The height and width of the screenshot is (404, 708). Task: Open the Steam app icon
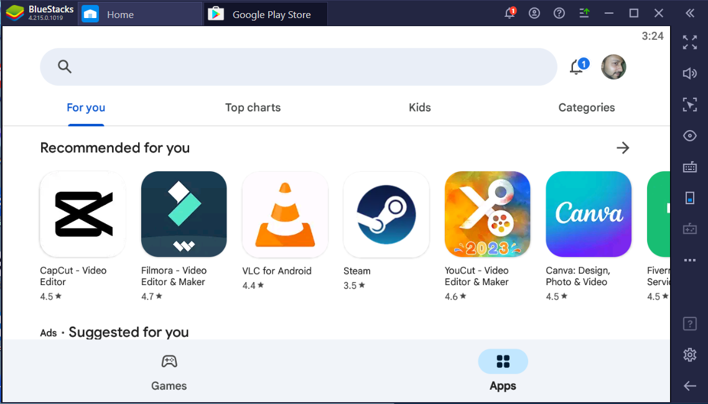pyautogui.click(x=386, y=214)
